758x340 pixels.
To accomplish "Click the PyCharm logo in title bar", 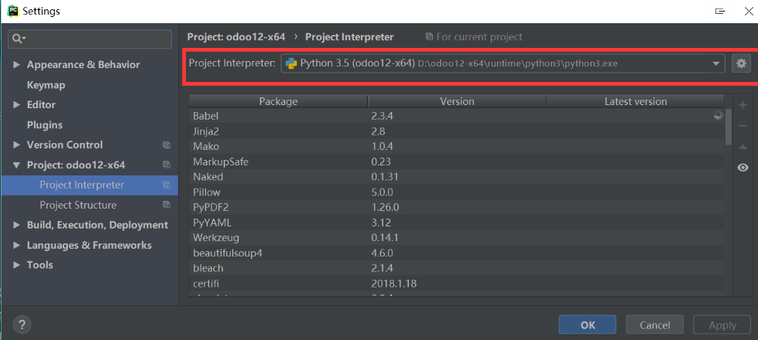I will coord(12,10).
